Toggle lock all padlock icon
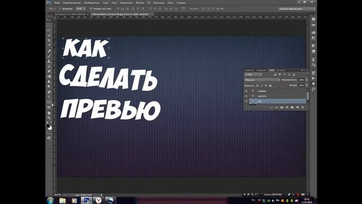Screen dimensions: 362x204 270,86
